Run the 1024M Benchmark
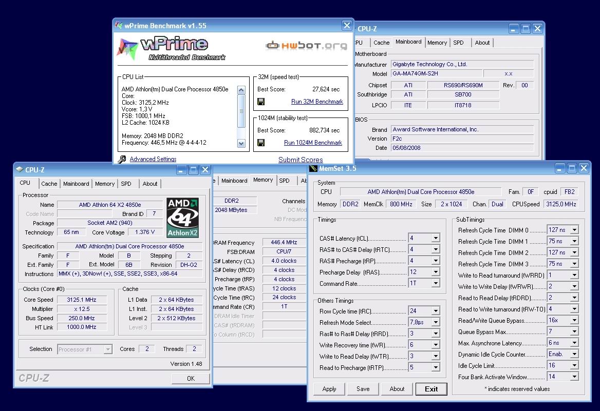Screen dimensions: 600x411 coord(313,143)
